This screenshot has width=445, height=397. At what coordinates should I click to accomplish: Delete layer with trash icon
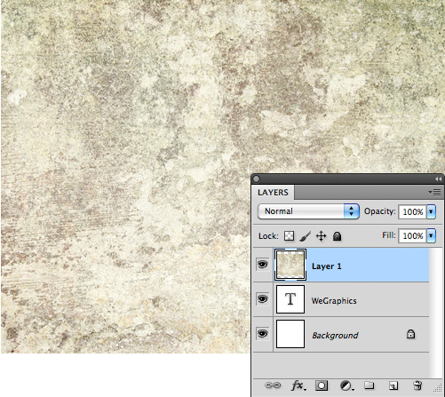[x=417, y=385]
